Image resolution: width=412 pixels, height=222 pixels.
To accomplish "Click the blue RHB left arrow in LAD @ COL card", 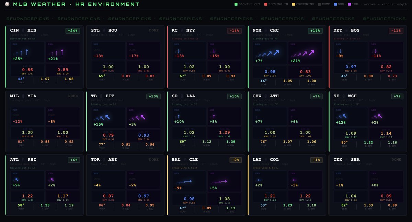I will click(259, 180).
